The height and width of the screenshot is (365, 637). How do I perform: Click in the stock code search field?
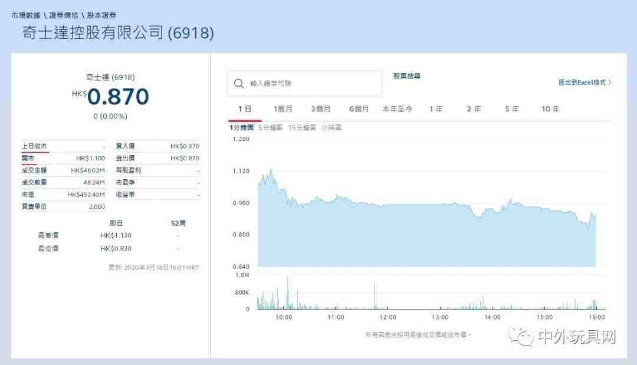point(313,83)
